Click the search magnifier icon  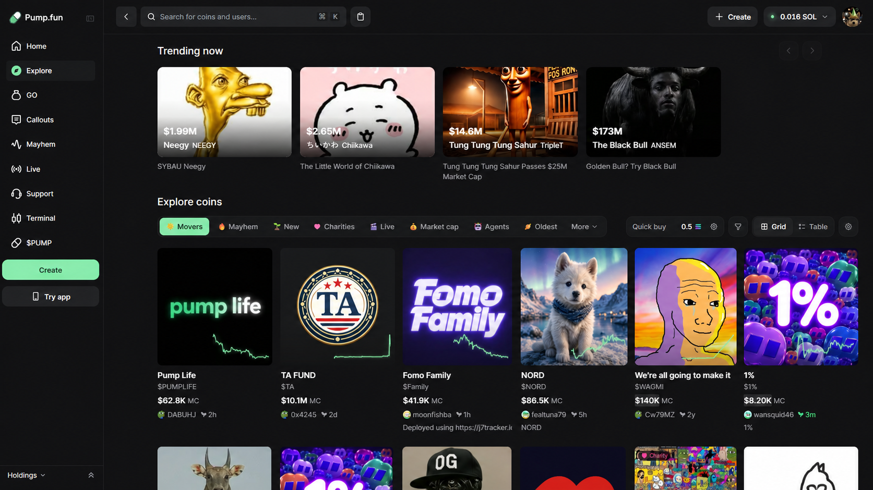151,17
